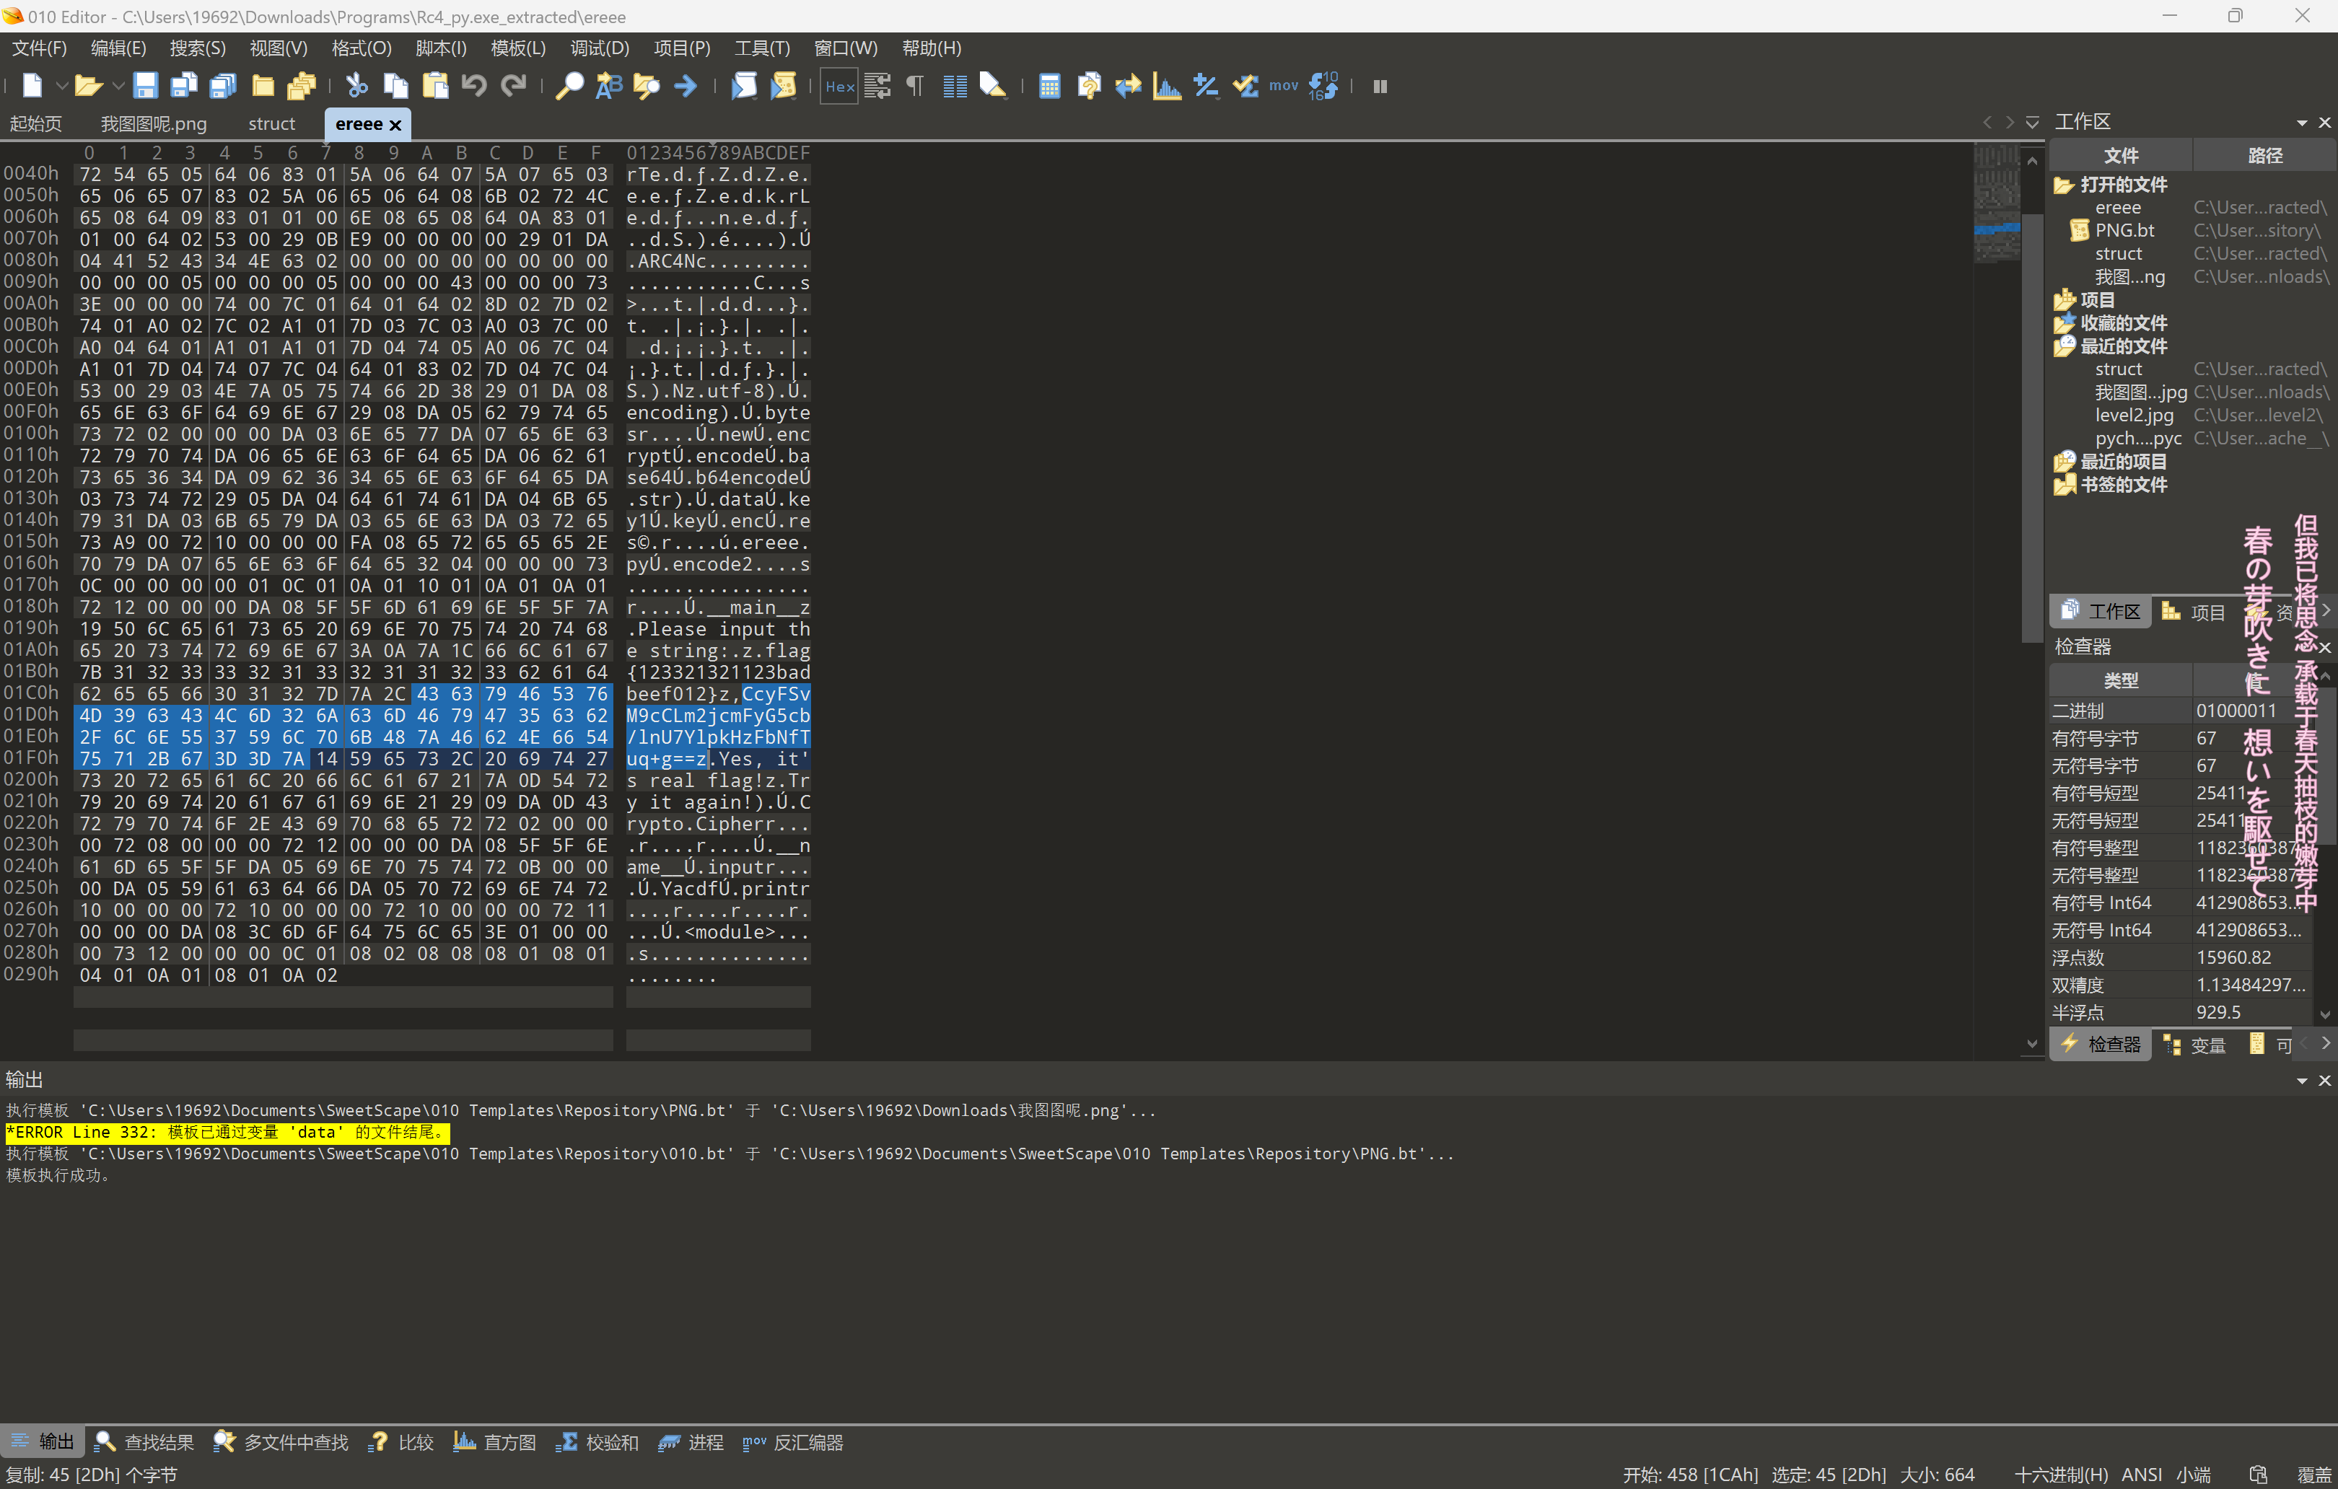Screen dimensions: 2338x1489
Task: Switch to the 我图图呢.png tab
Action: tap(154, 123)
